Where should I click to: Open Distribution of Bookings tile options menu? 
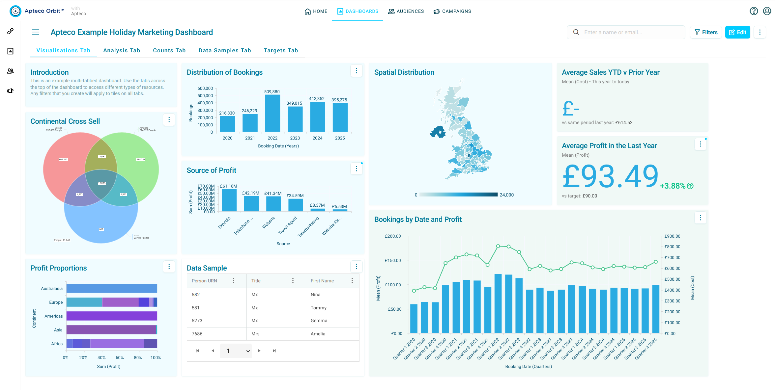[x=357, y=71]
